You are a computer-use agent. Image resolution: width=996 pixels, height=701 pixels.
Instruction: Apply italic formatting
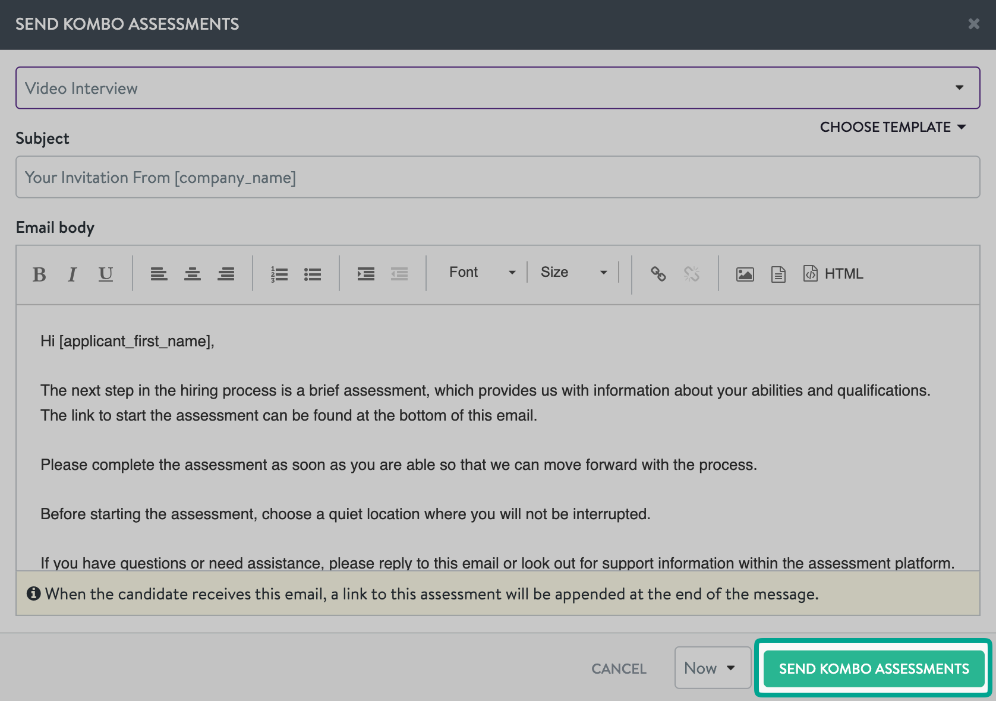tap(73, 274)
